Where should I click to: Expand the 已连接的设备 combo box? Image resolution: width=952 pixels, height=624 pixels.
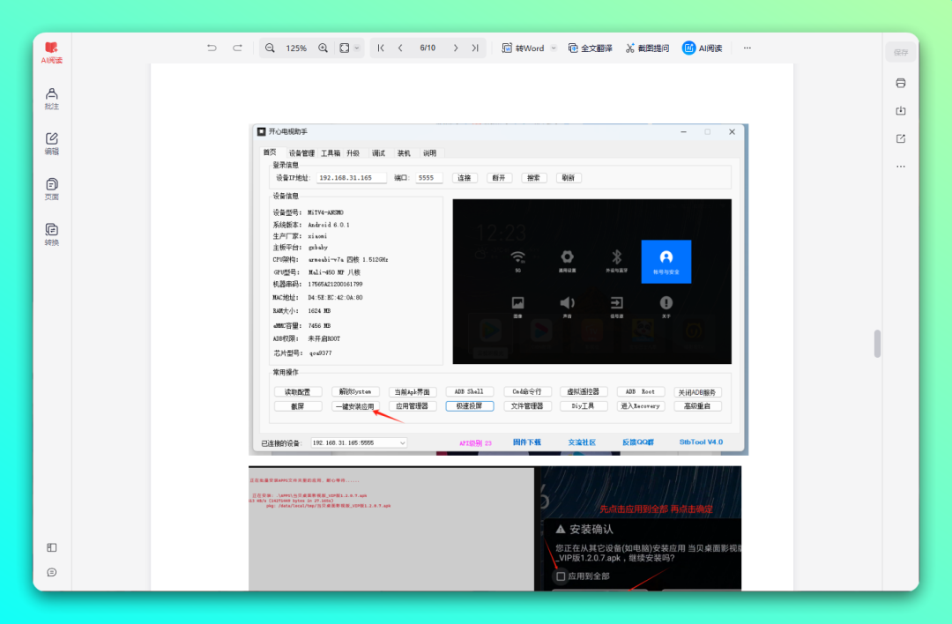tap(403, 442)
